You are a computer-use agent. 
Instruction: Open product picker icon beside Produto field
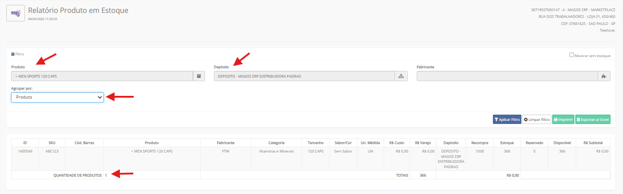199,76
